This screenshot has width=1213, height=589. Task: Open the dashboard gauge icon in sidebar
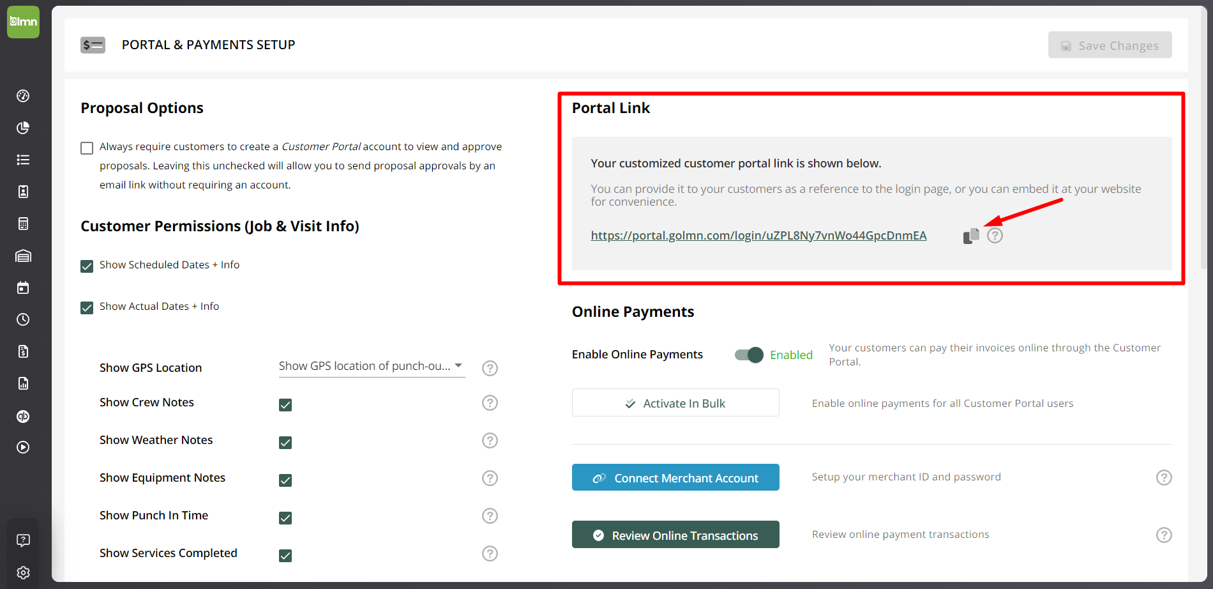23,96
